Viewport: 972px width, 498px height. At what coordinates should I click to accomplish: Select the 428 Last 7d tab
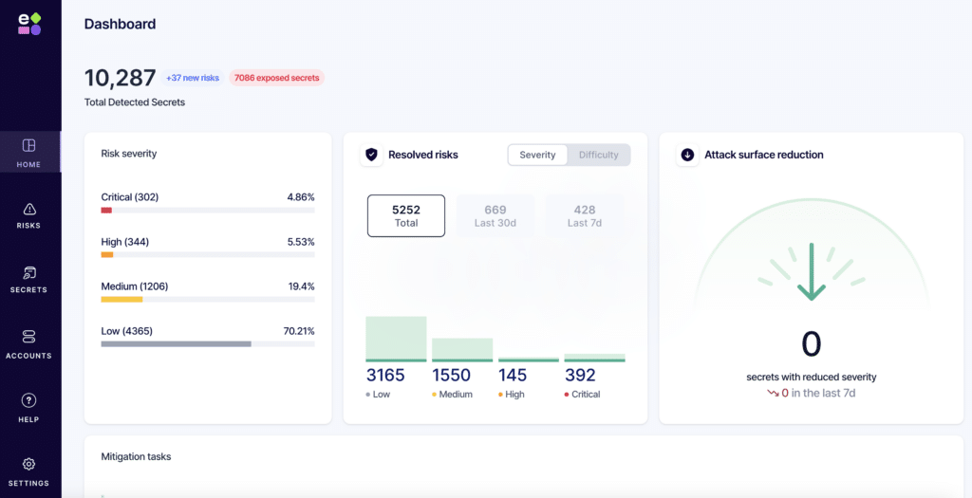(x=584, y=215)
